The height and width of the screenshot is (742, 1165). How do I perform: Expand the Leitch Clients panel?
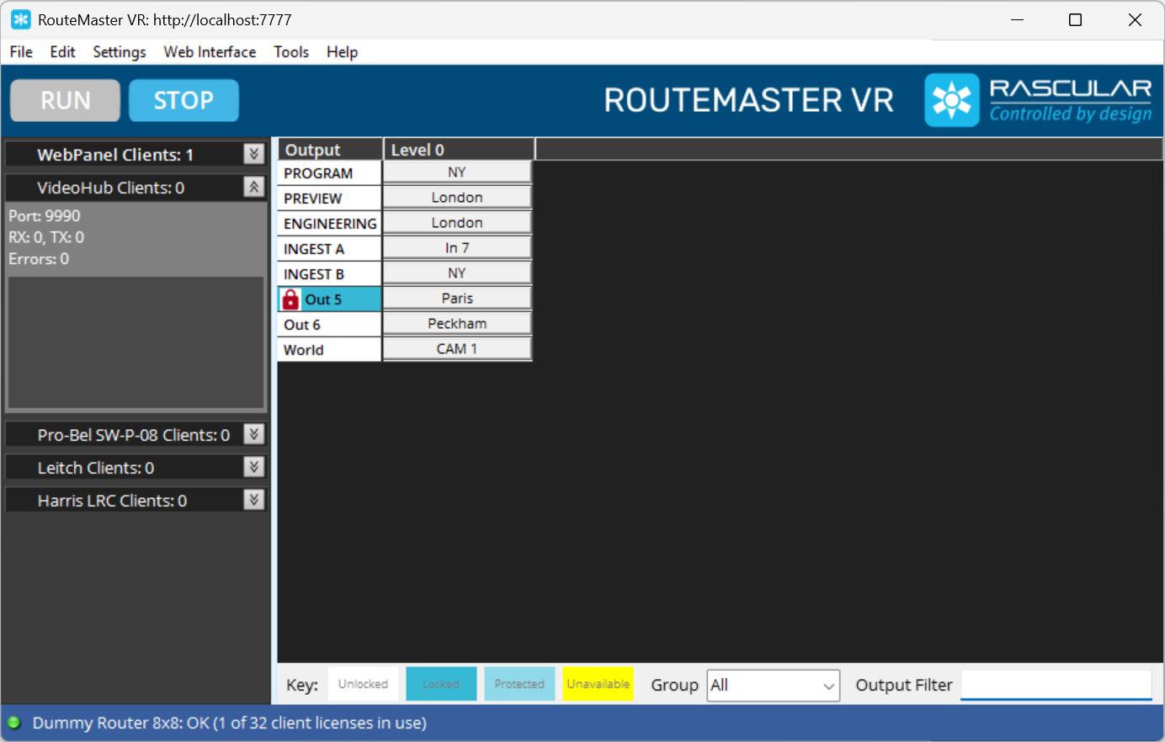tap(254, 467)
